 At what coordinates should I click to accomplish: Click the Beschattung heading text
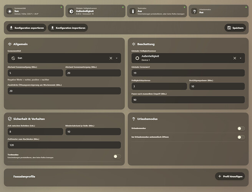point(146,44)
